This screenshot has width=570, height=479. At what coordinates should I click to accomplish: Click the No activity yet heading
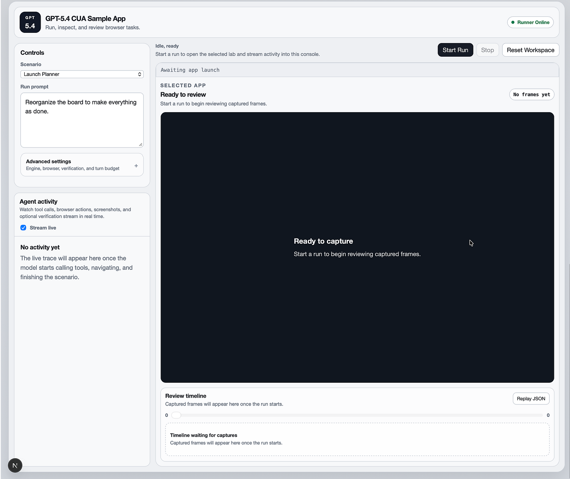(40, 247)
